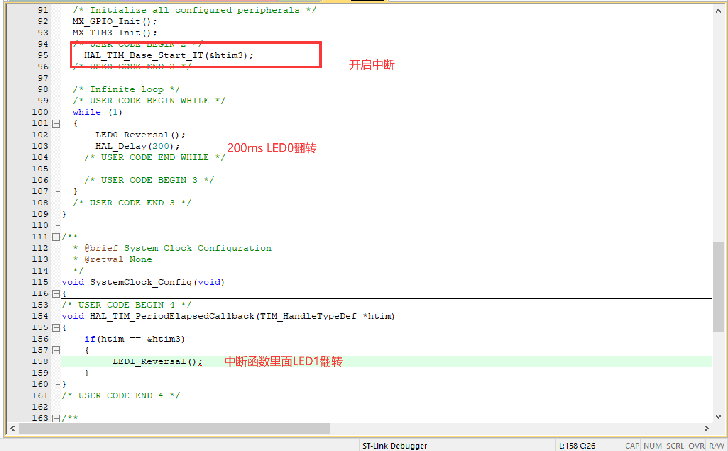Click line number 100 in the margin
The image size is (728, 451).
40,112
